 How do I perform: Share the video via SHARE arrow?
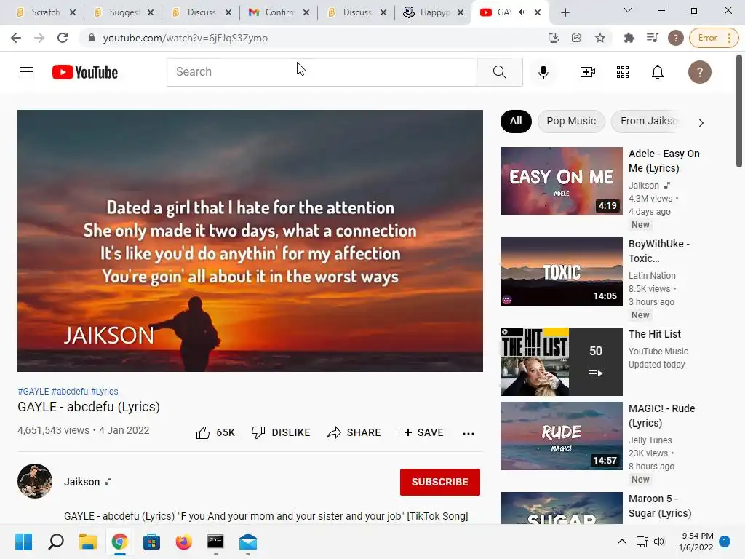click(354, 432)
